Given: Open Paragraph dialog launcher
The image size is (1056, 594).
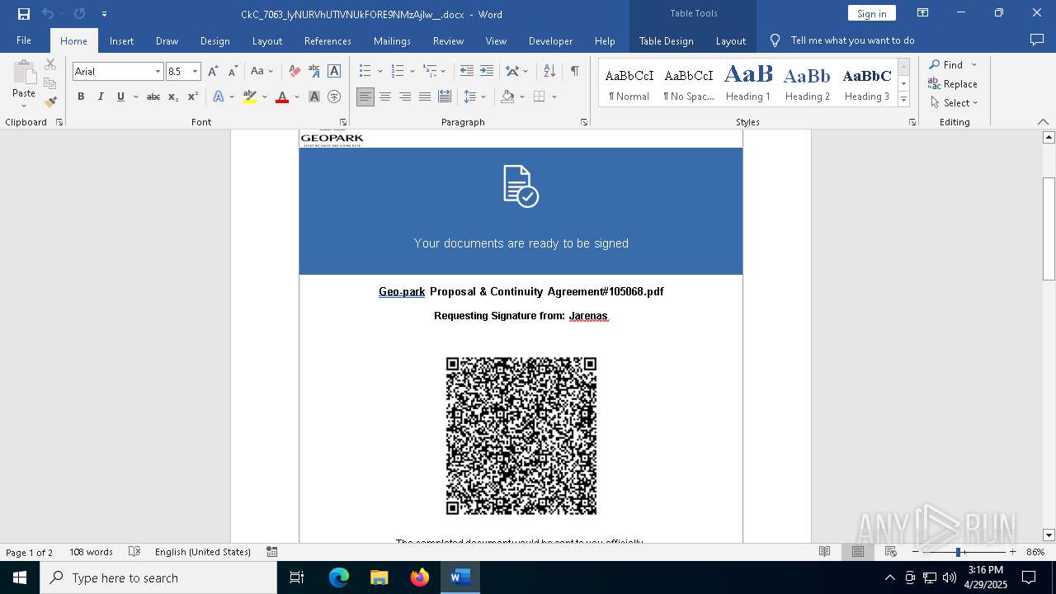Looking at the screenshot, I should click(x=584, y=122).
